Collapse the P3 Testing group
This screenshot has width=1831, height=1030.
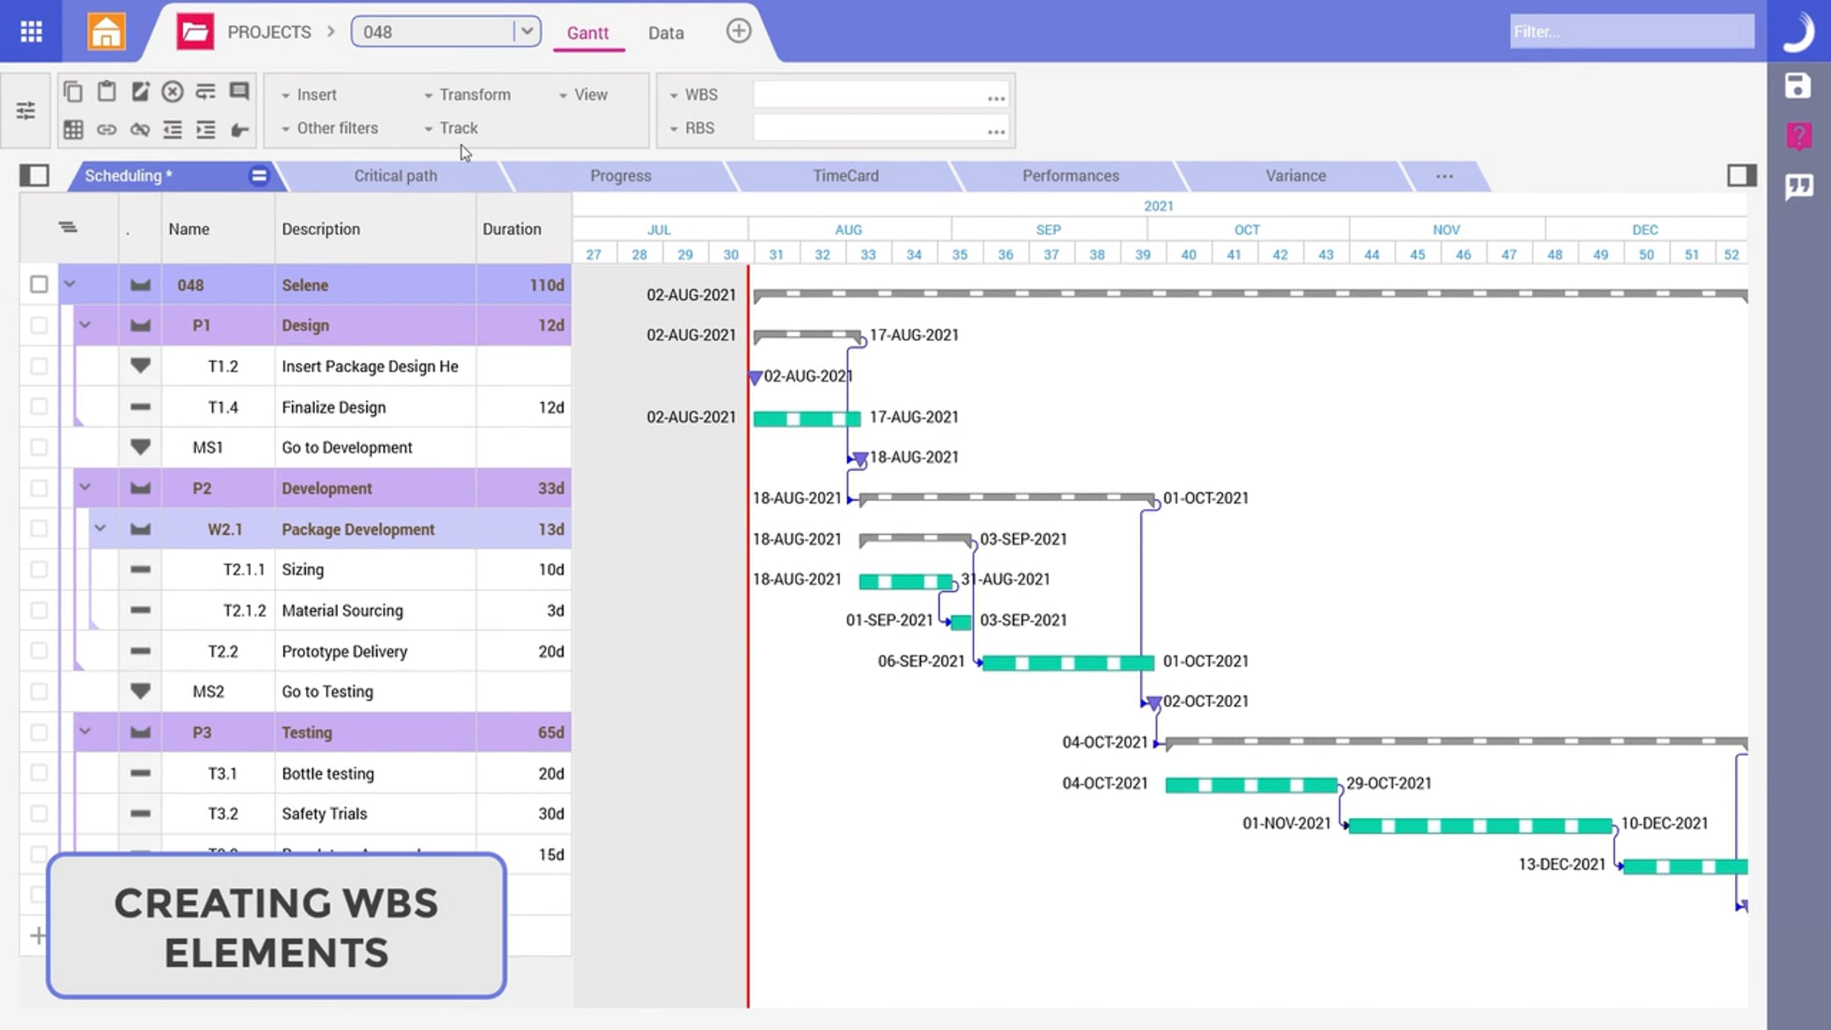(x=85, y=732)
